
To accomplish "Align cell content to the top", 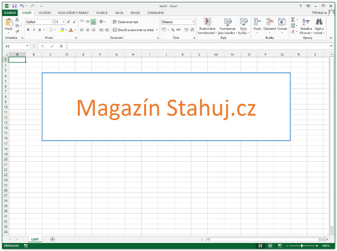I will click(x=82, y=22).
